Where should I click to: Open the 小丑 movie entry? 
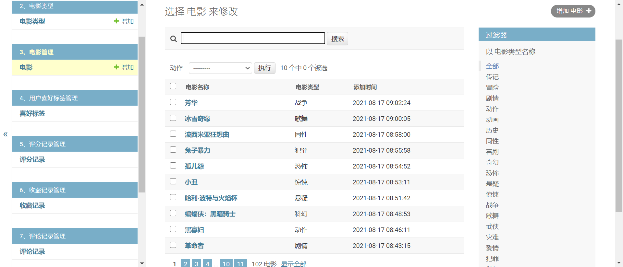pos(191,182)
